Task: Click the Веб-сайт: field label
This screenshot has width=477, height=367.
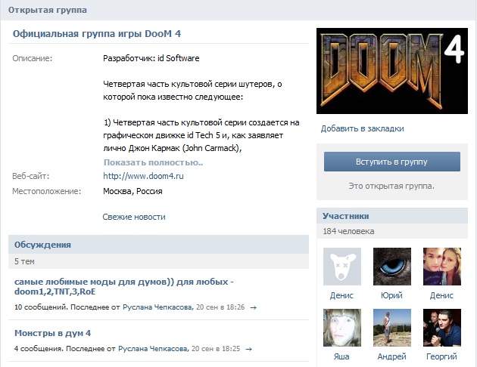Action: (31, 176)
